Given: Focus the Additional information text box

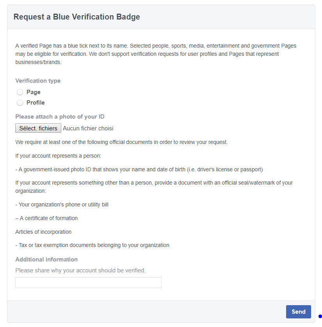Looking at the screenshot, I should 88,283.
